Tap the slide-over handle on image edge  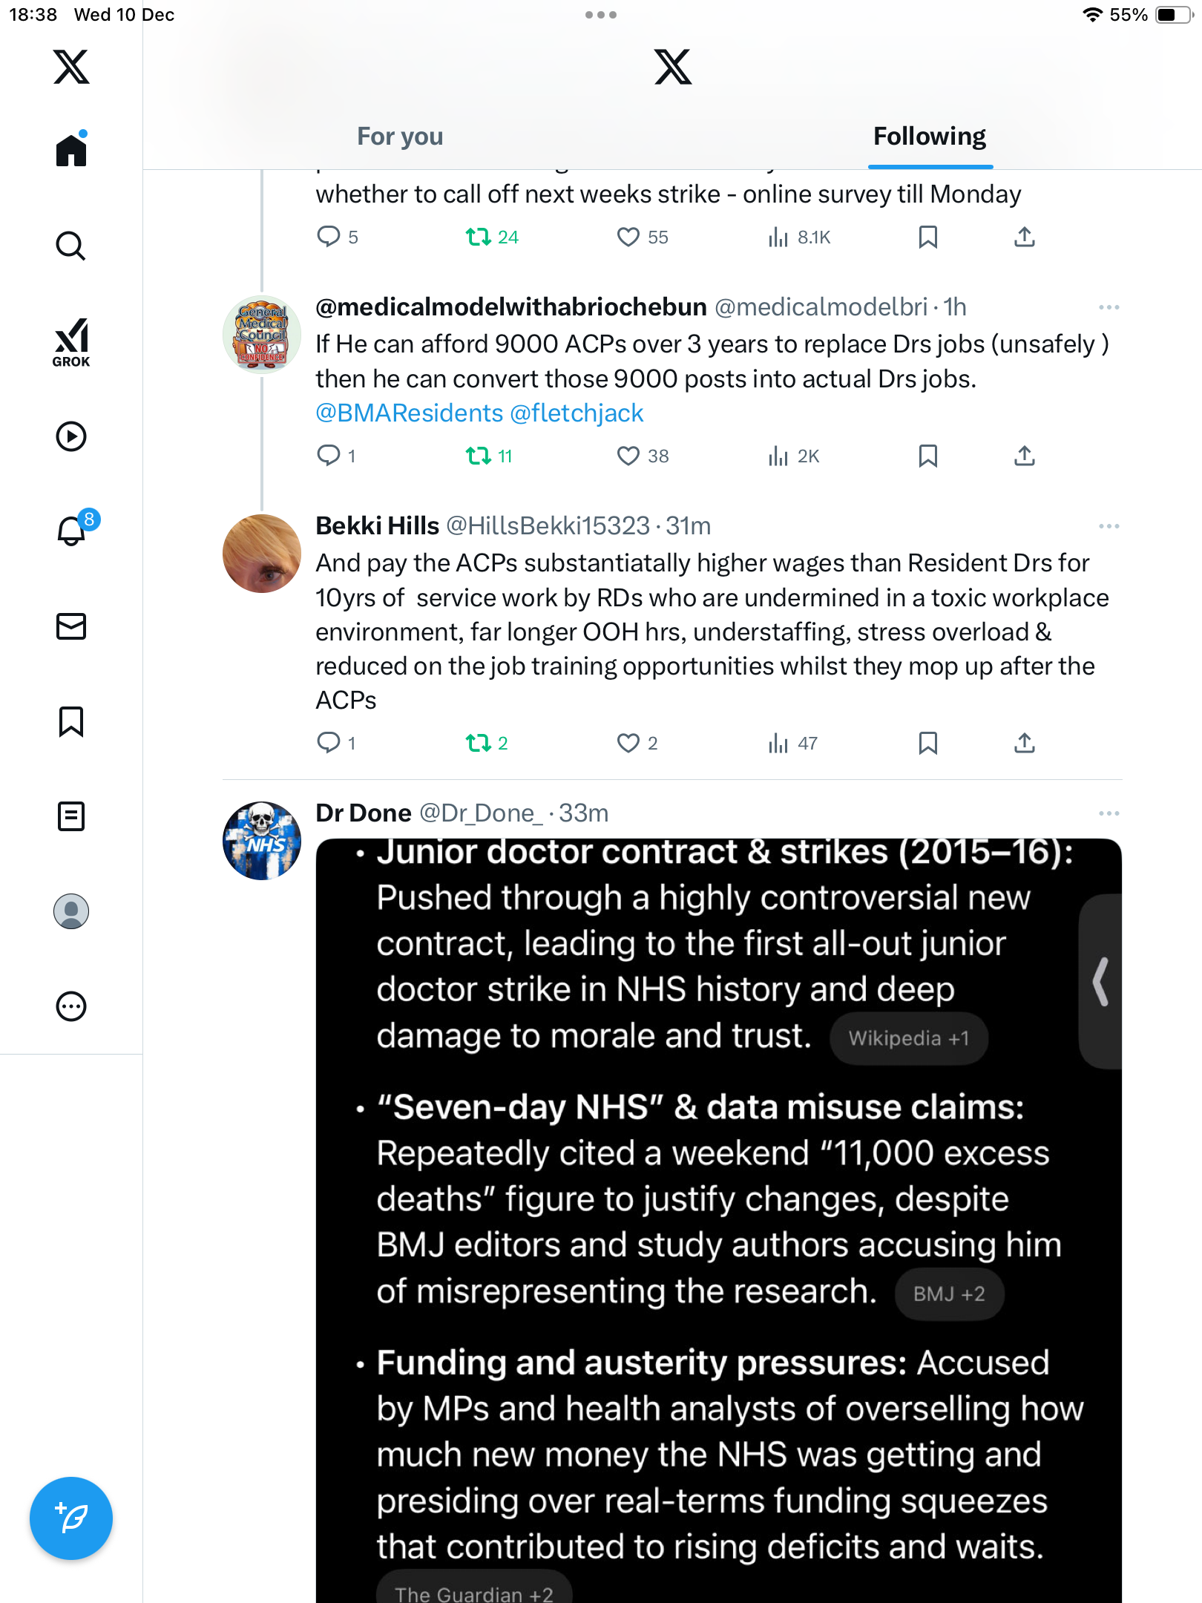1101,981
